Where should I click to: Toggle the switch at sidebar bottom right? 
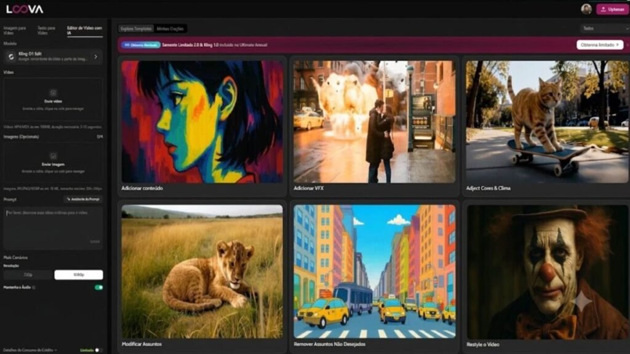pos(98,350)
